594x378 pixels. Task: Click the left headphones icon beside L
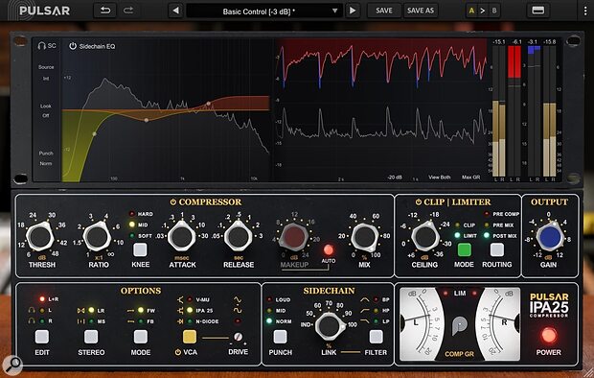tap(32, 310)
